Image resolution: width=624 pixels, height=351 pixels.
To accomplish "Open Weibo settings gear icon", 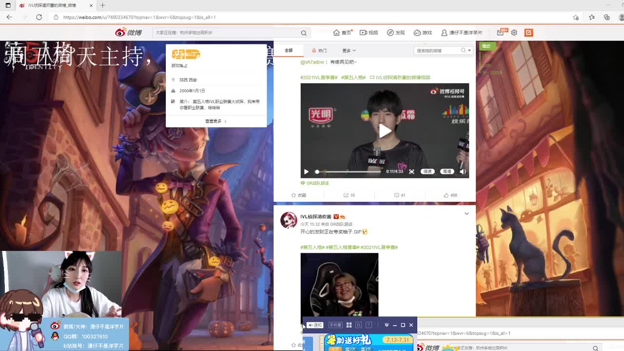I will point(514,33).
